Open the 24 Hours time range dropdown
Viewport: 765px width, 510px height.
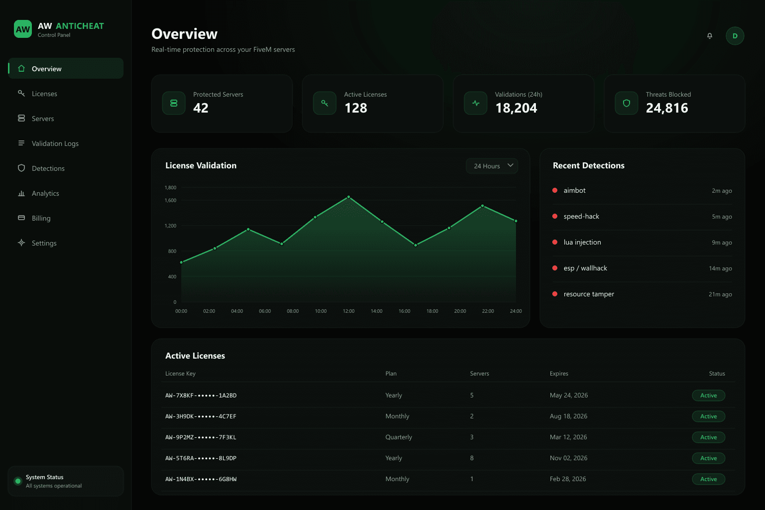(492, 166)
